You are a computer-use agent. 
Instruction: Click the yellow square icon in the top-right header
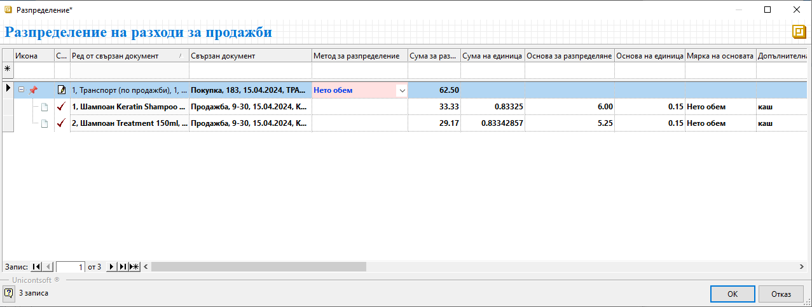pos(798,32)
